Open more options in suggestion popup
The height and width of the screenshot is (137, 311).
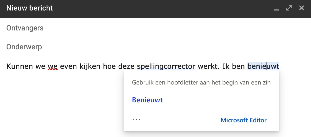click(136, 120)
